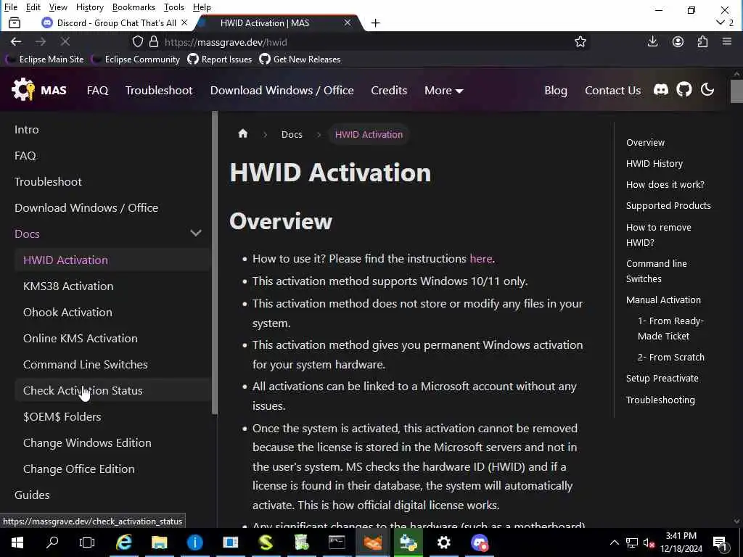Viewport: 743px width, 557px height.
Task: Open the Credits page
Action: coord(389,90)
